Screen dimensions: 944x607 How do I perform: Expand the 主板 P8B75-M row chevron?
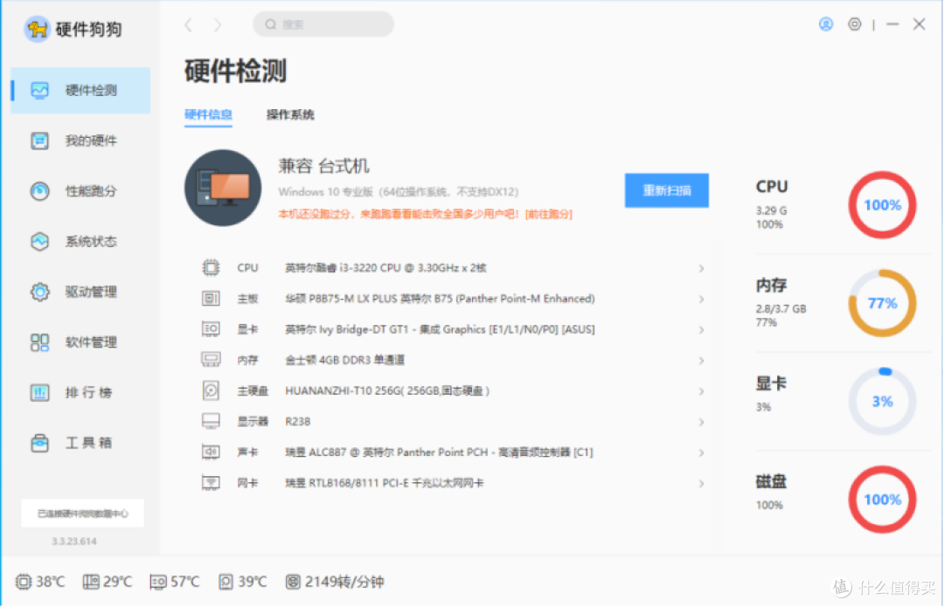701,299
